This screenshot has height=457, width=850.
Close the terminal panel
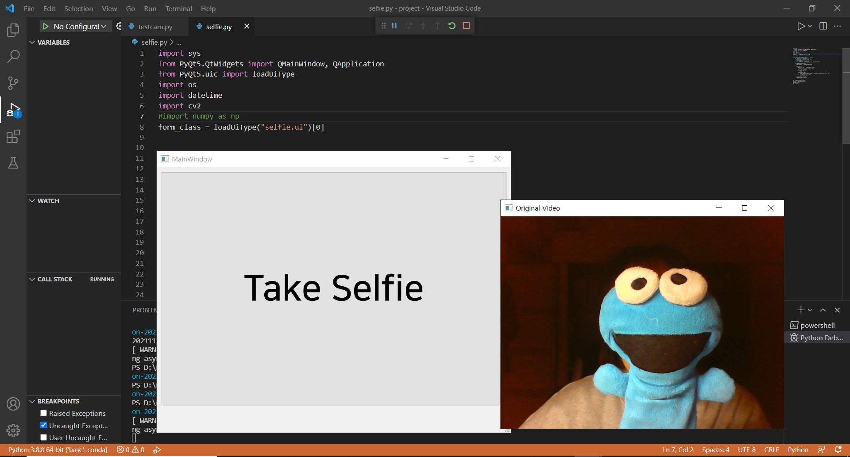click(837, 310)
